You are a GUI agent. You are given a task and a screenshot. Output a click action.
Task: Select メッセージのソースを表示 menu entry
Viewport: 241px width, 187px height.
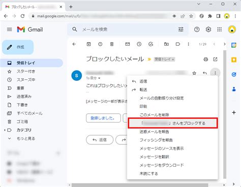click(172, 148)
